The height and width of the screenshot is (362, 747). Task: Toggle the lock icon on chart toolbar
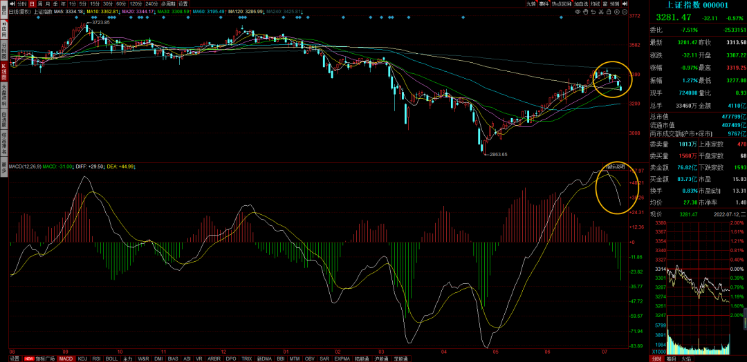[609, 12]
